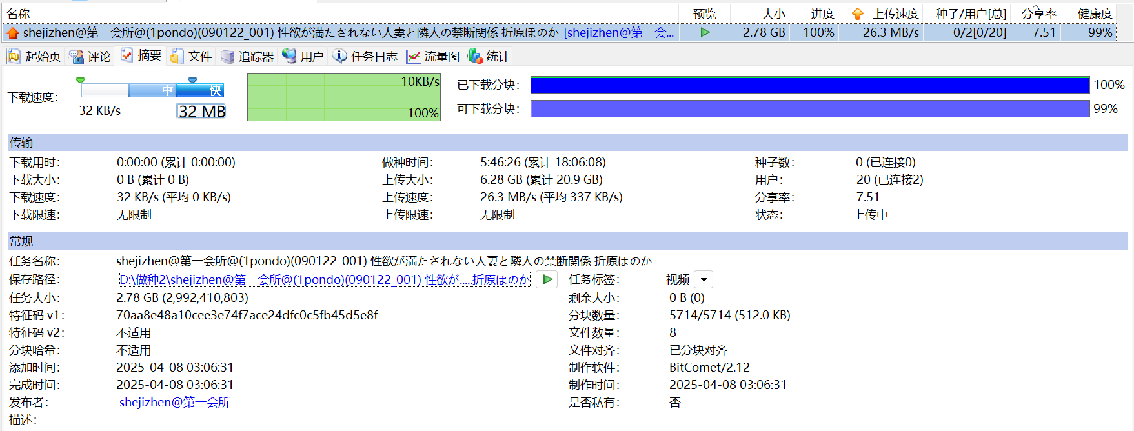Click the 可下载分块 availability bar

pyautogui.click(x=810, y=108)
